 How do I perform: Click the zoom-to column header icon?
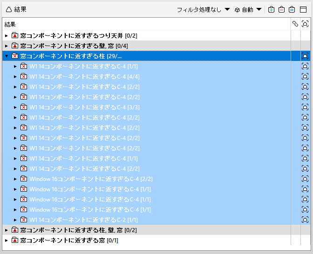[x=305, y=24]
